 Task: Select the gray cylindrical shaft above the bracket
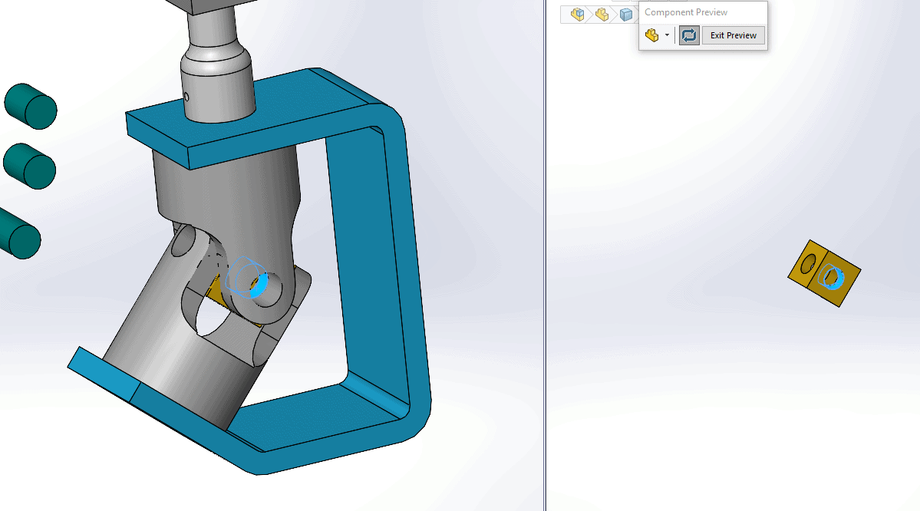pos(216,64)
